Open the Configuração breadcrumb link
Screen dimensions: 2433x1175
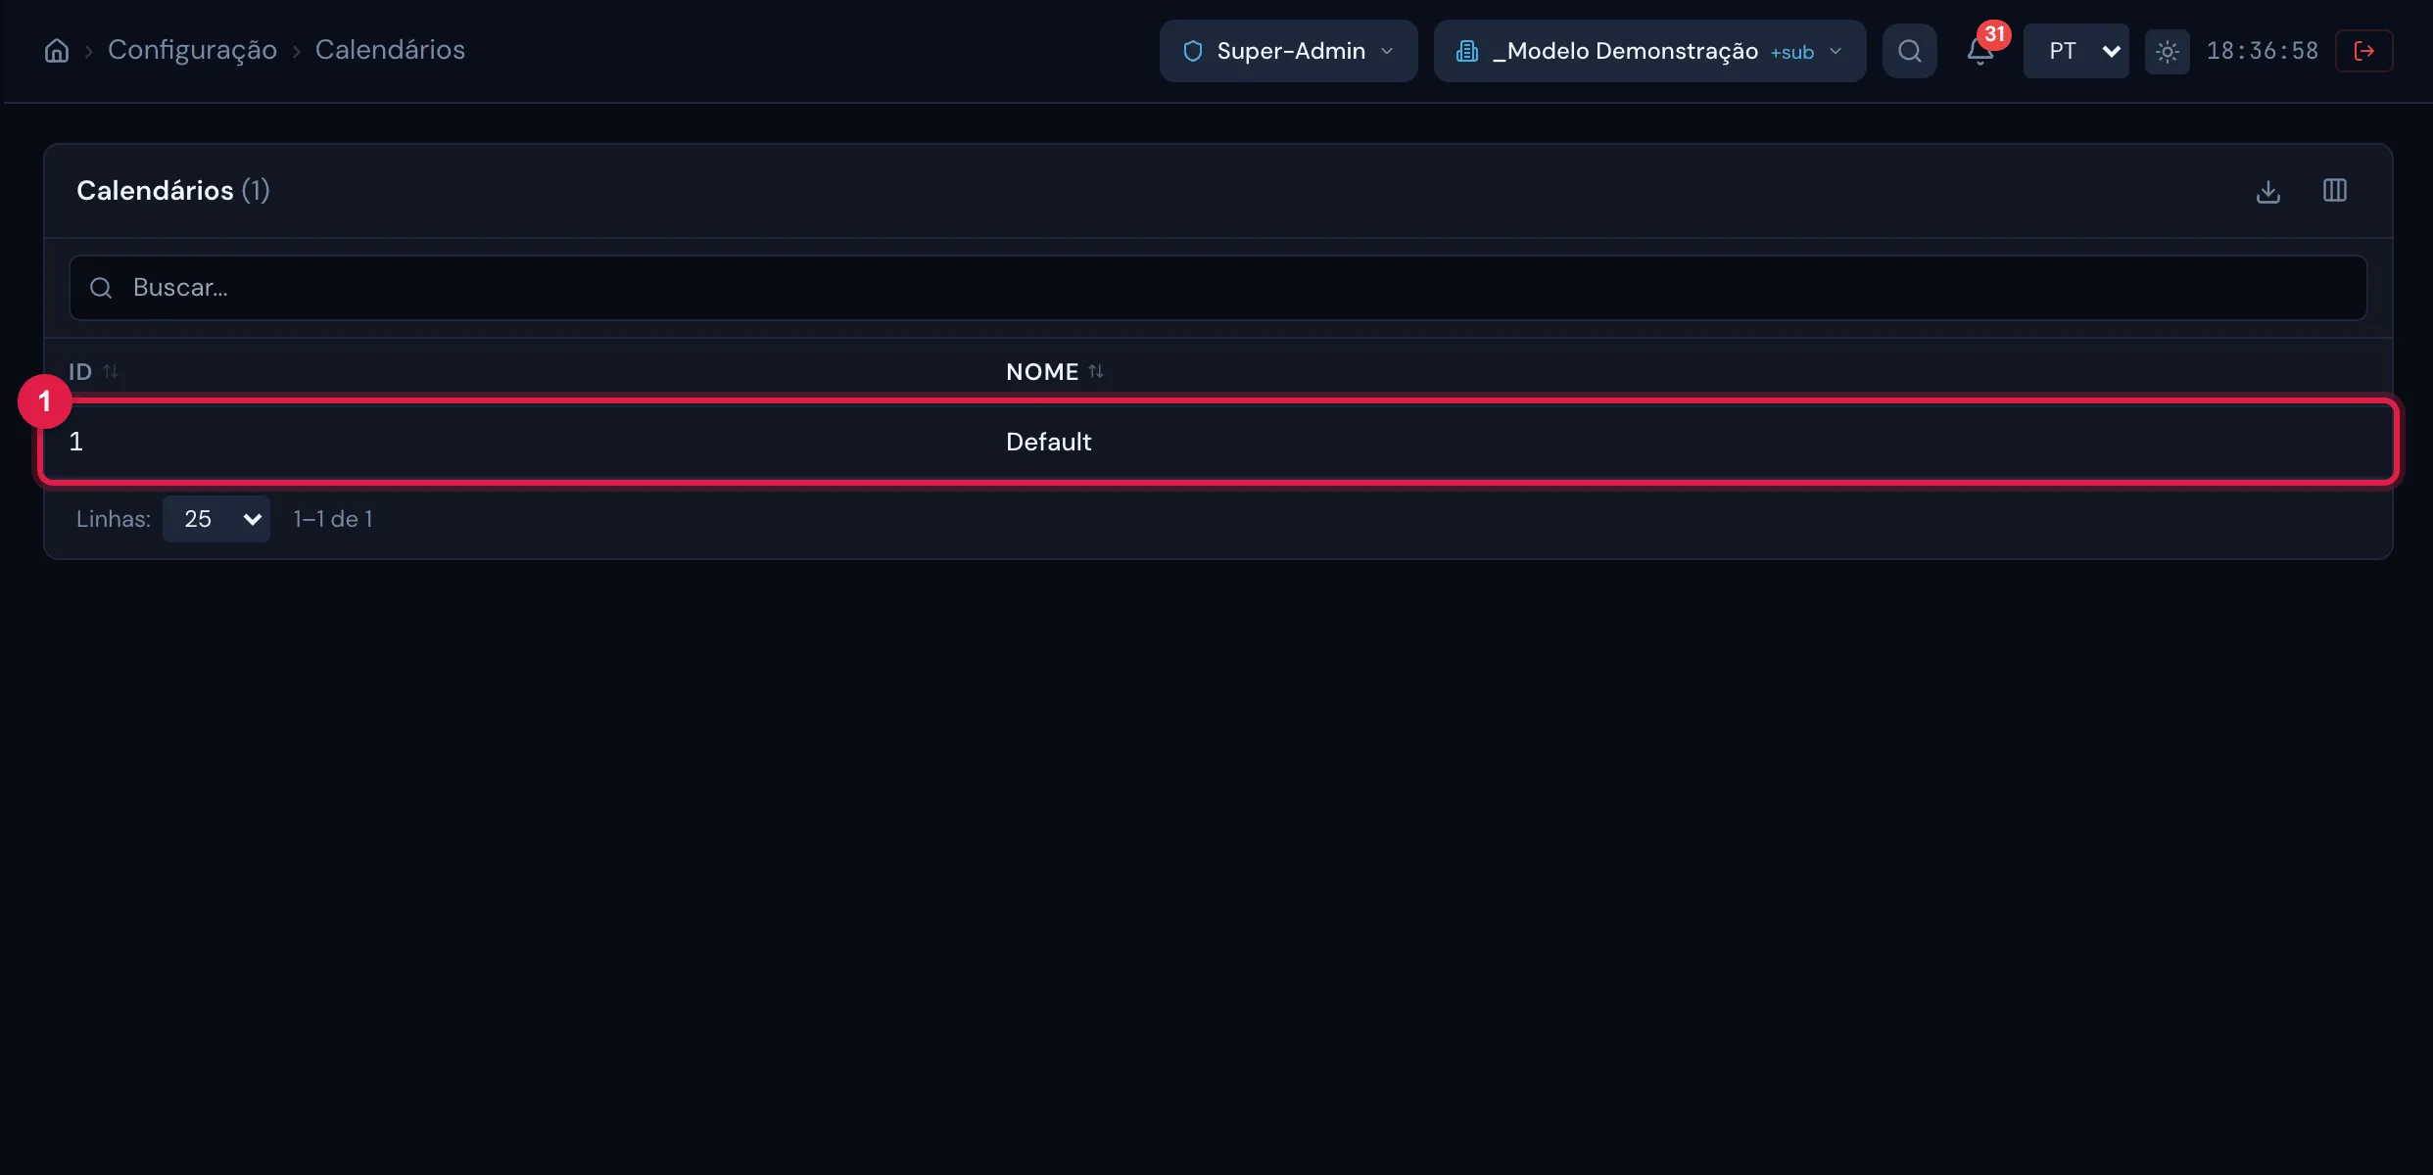point(192,50)
